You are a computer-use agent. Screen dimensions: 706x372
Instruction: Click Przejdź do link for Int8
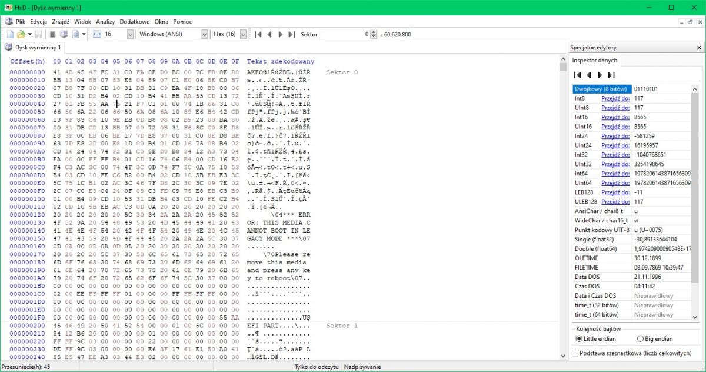click(x=615, y=98)
